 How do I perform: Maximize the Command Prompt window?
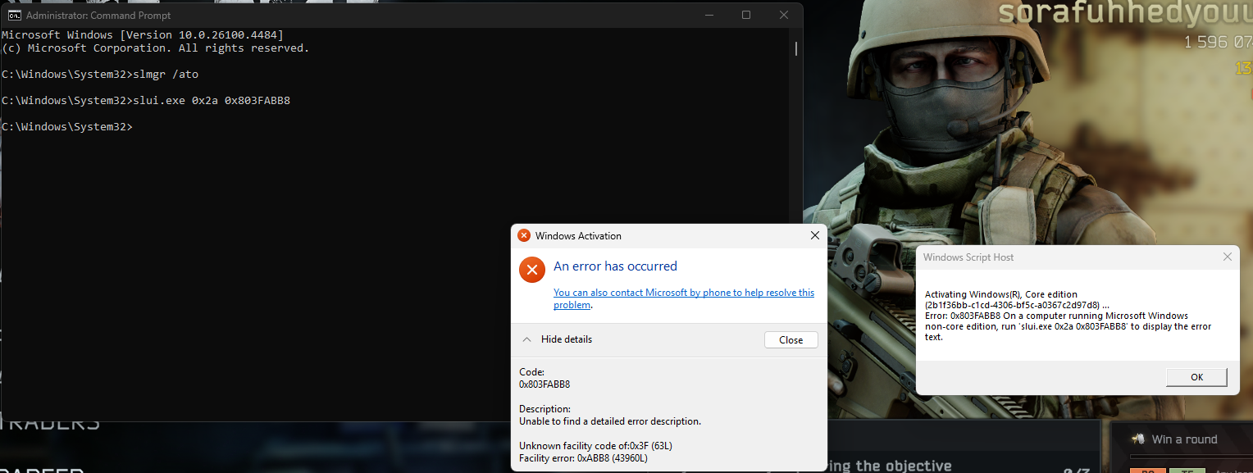(x=746, y=15)
